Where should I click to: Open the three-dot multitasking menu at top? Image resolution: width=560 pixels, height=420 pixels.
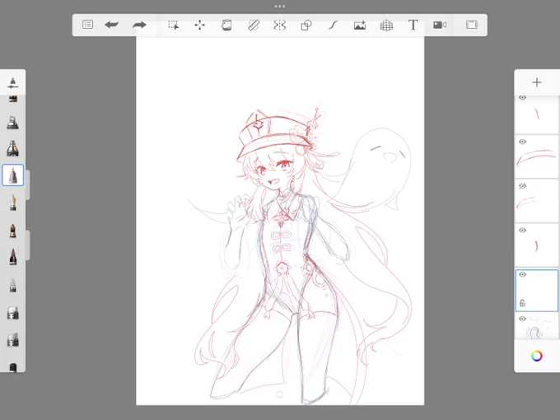click(x=280, y=6)
